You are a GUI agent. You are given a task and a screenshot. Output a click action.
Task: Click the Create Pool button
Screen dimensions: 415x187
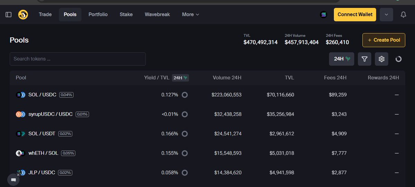(x=384, y=40)
